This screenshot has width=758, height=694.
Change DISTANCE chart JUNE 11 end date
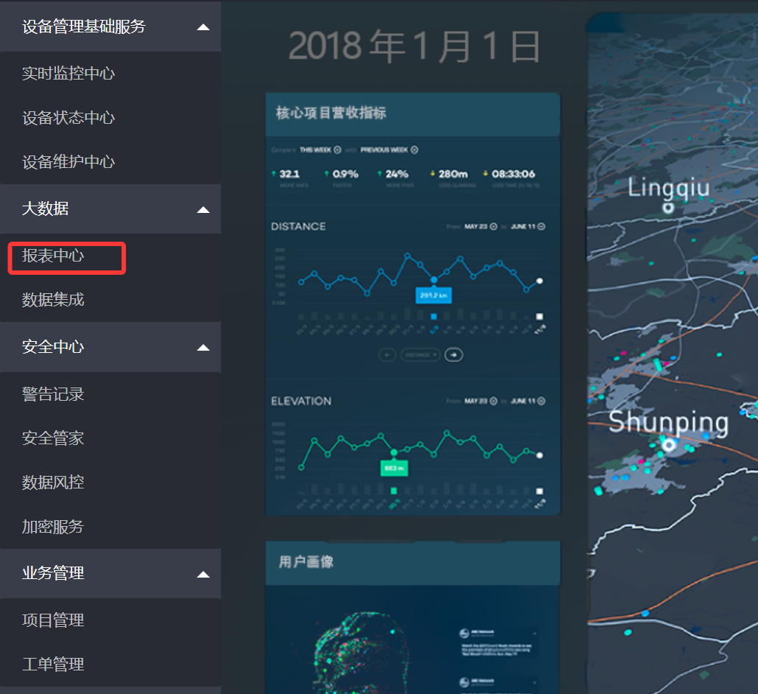[x=528, y=226]
